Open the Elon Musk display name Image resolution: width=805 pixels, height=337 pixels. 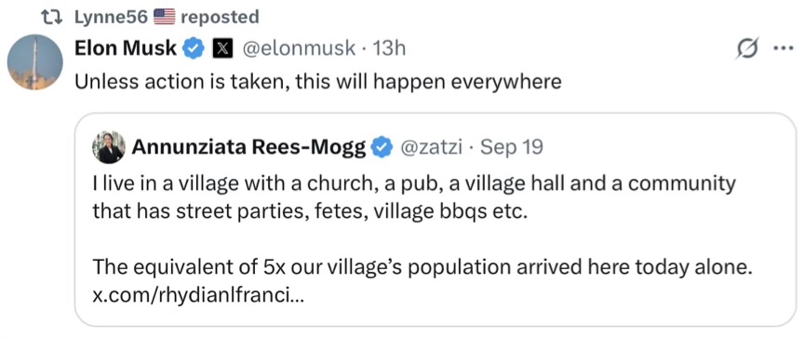pyautogui.click(x=127, y=48)
